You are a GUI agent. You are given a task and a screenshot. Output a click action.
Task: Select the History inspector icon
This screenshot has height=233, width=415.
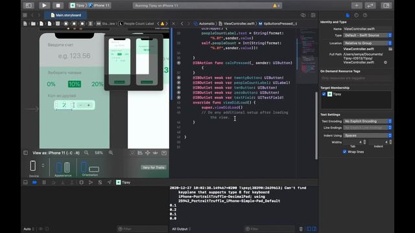356,16
